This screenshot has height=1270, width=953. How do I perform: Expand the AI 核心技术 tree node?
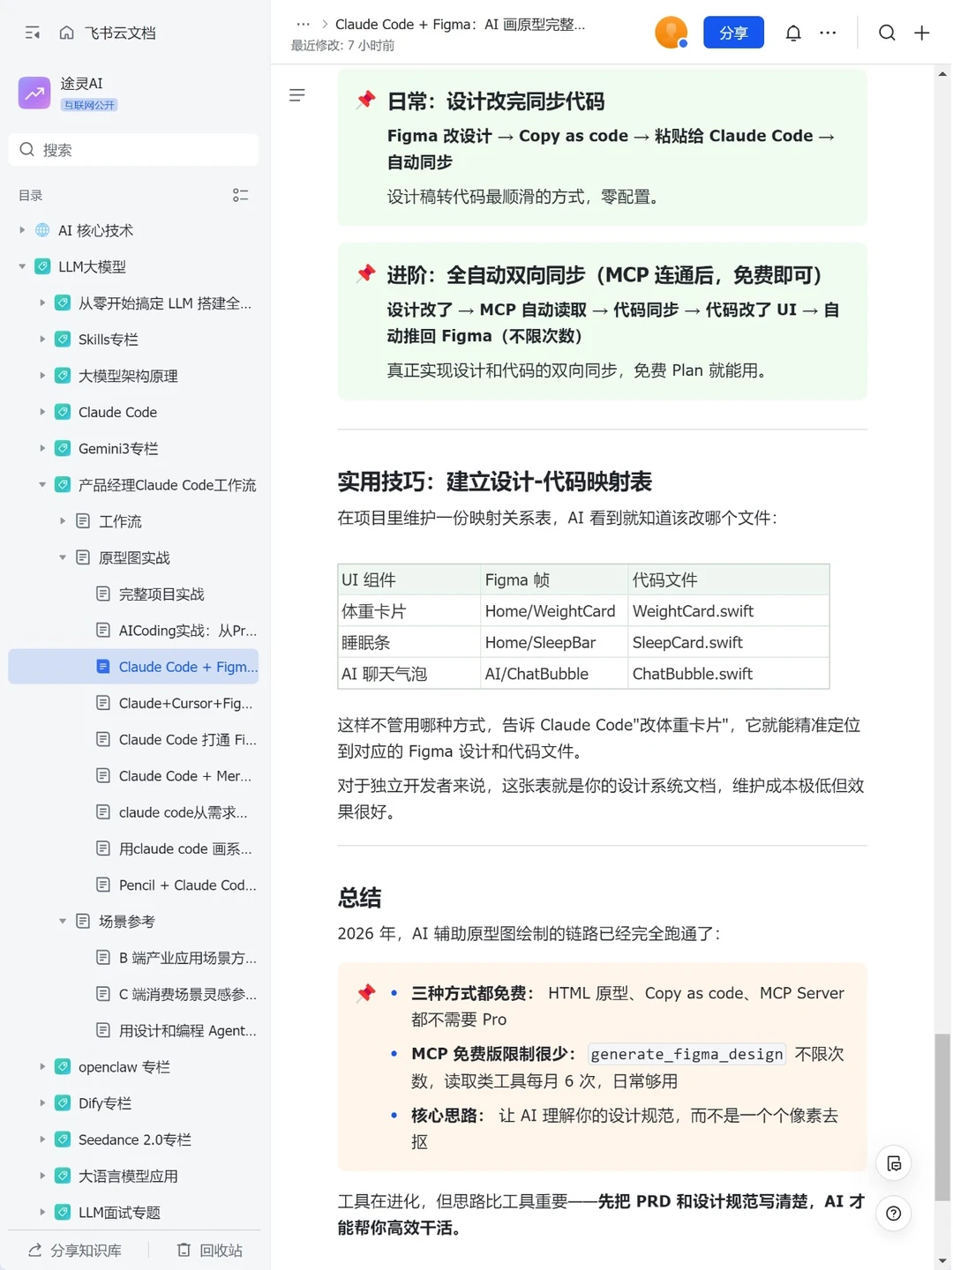click(x=22, y=230)
